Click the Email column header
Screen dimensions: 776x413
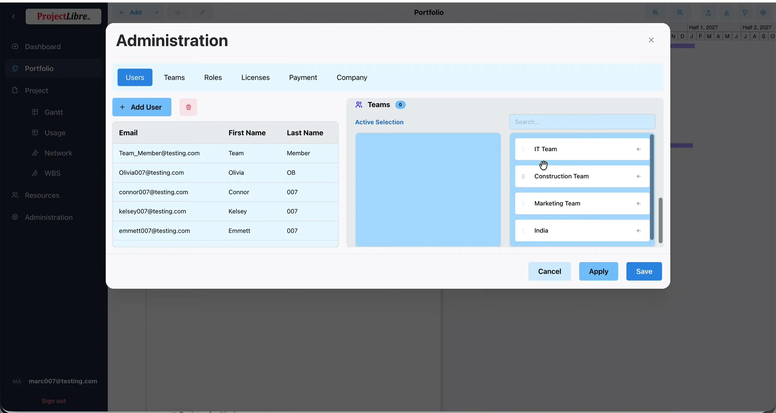(128, 133)
